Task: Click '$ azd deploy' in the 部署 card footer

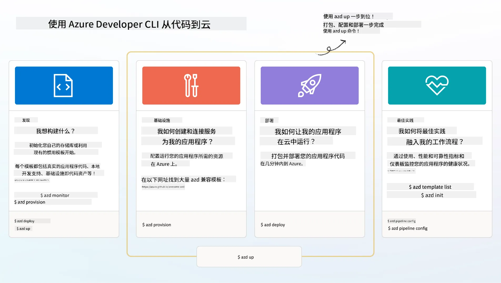Action: [273, 225]
